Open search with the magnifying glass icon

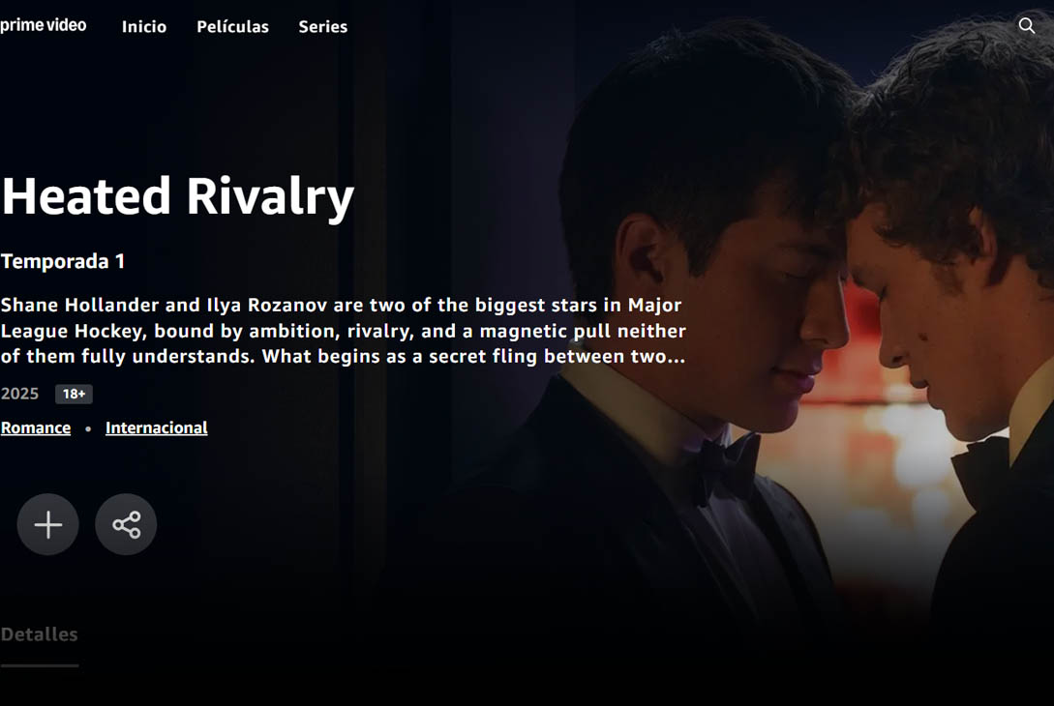point(1027,25)
